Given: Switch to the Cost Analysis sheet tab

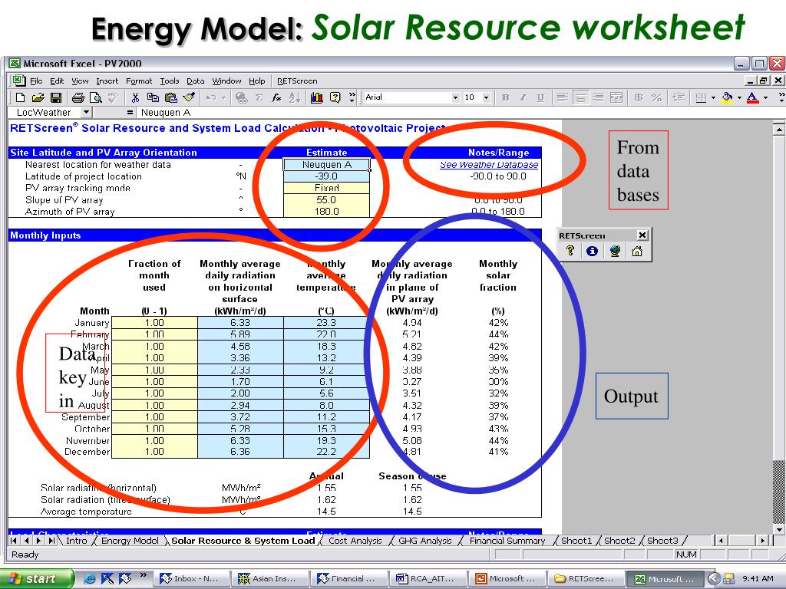Looking at the screenshot, I should tap(355, 541).
